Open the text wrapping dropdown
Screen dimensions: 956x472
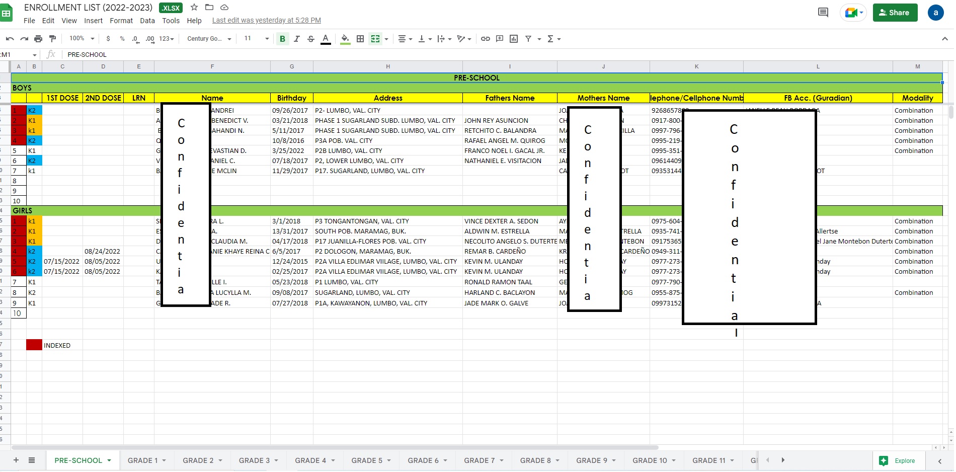(x=444, y=39)
